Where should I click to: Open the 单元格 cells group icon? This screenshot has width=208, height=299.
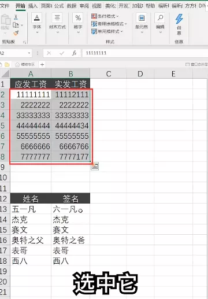(x=142, y=18)
